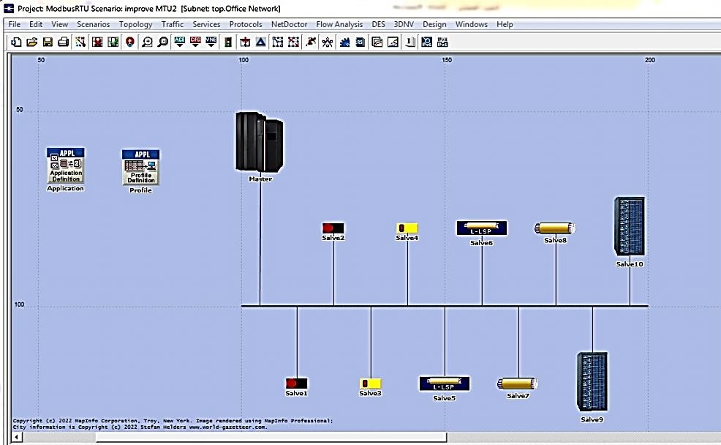Run the simulation with the running man icon

pyautogui.click(x=311, y=42)
